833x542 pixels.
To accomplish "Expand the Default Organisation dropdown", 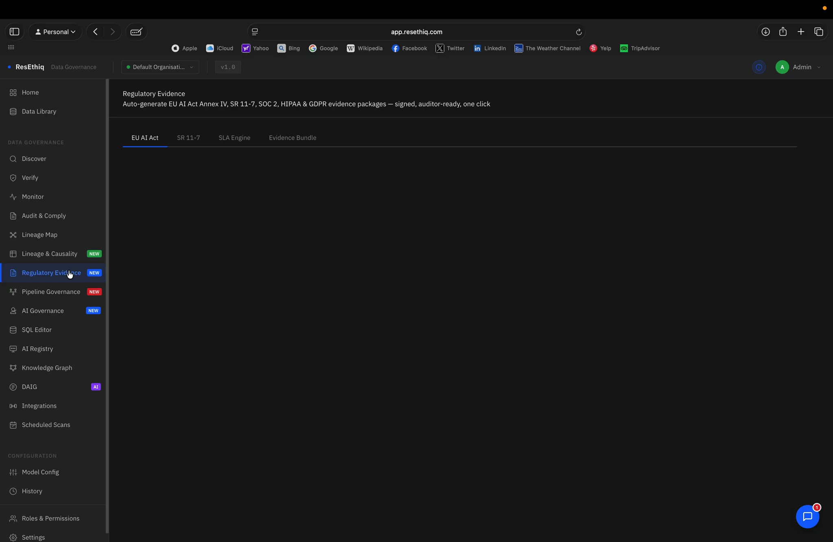I will (x=160, y=67).
